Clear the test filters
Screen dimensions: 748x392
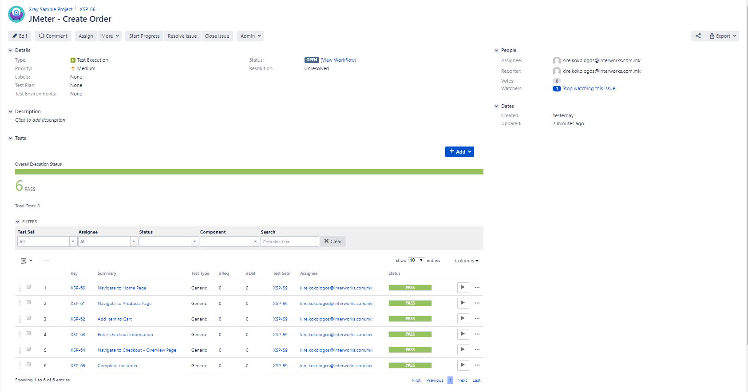pyautogui.click(x=333, y=242)
